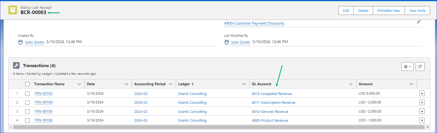
Task: Select all transactions with header checkbox
Action: click(27, 84)
